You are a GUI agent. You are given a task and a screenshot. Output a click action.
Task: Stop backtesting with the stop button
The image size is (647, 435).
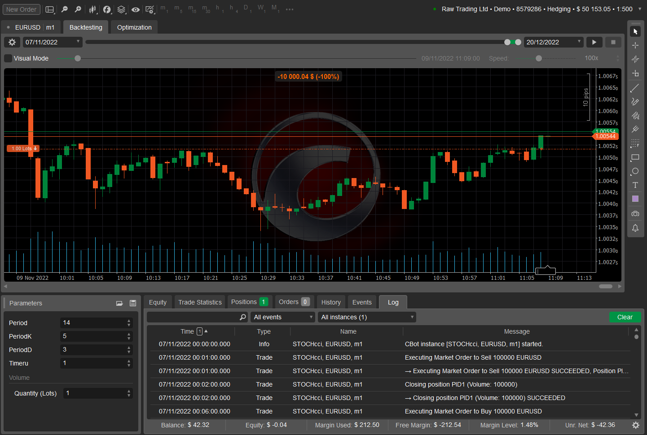[x=613, y=42]
